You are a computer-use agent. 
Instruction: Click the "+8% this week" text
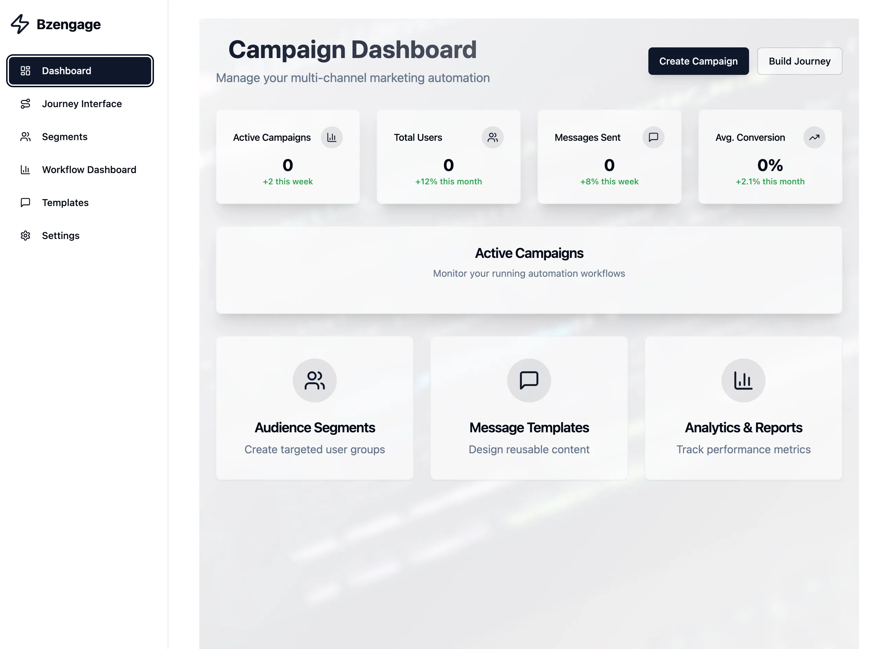pos(609,182)
